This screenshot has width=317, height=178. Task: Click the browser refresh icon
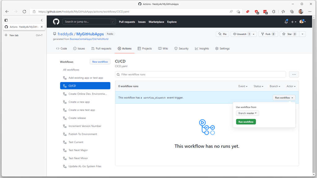click(x=24, y=11)
